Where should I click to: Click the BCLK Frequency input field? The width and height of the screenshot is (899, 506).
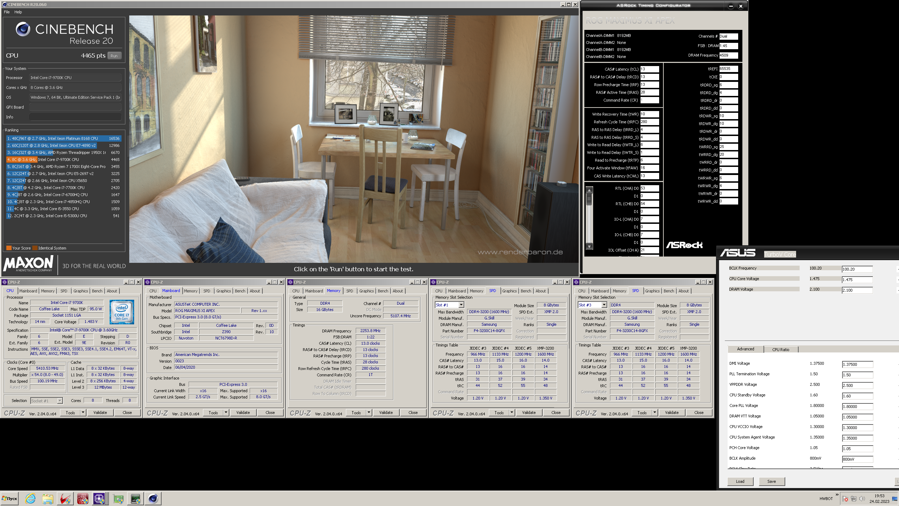click(857, 269)
